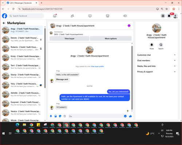This screenshot has width=182, height=145.
Task: Click the View buyer button
Action: click(x=70, y=38)
